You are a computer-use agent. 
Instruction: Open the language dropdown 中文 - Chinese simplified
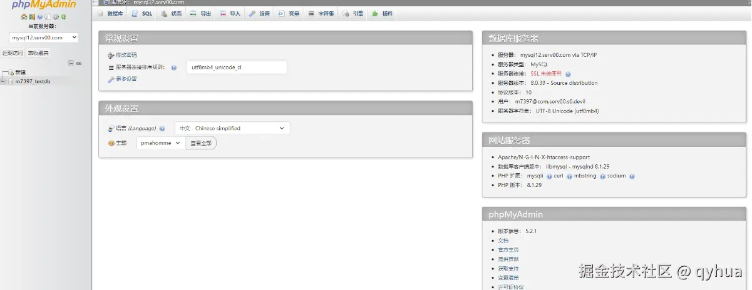pyautogui.click(x=232, y=128)
